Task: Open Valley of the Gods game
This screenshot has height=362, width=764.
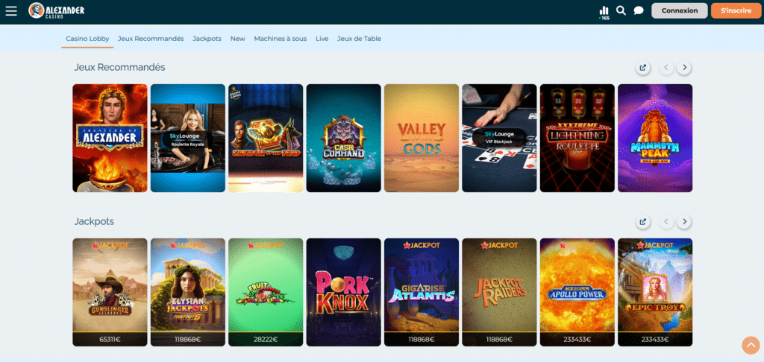Action: tap(422, 139)
